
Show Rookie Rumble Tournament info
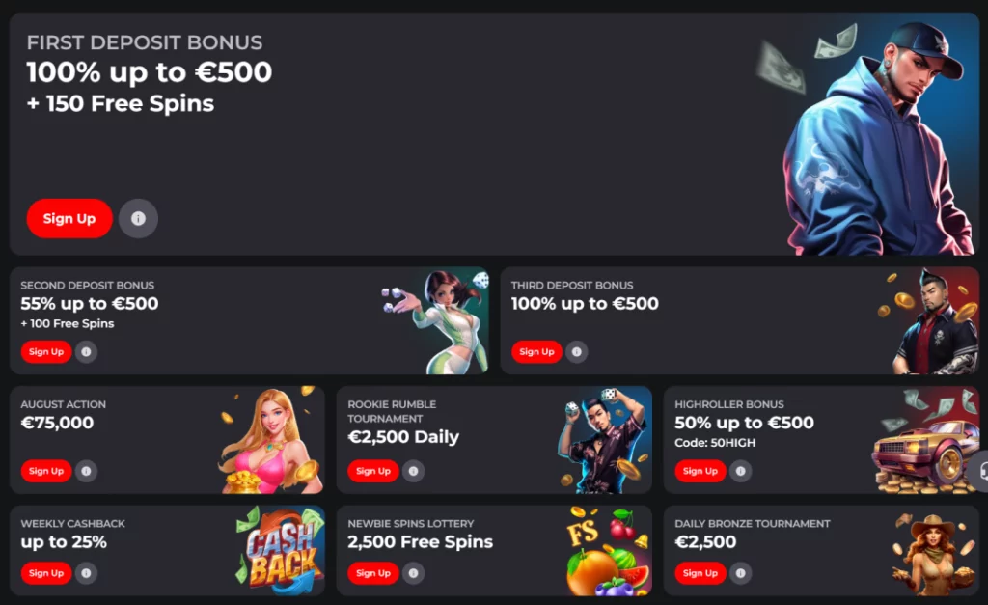[x=413, y=471]
